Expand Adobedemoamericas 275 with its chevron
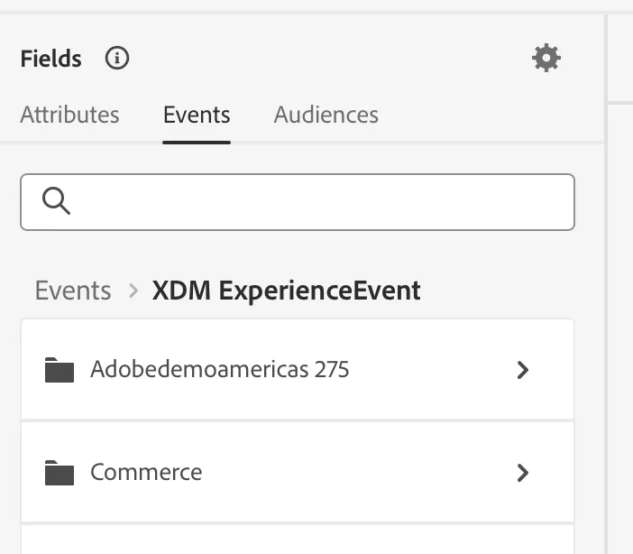 (523, 370)
